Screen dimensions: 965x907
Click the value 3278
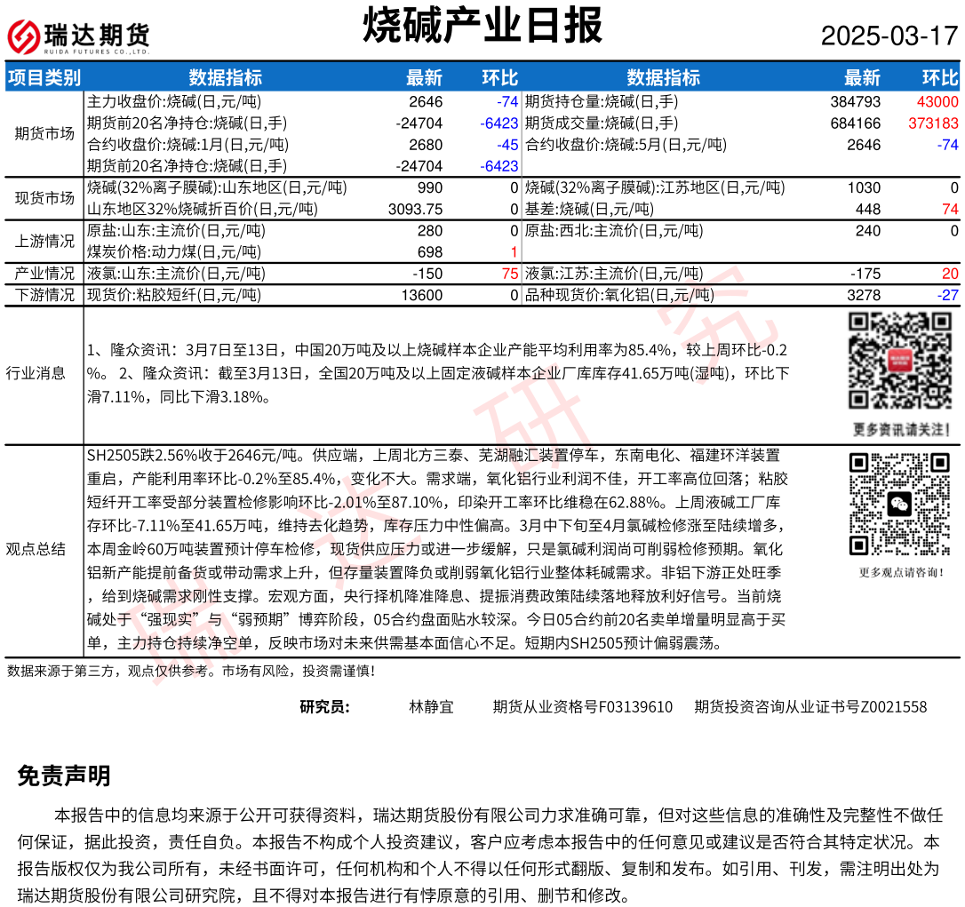click(x=864, y=295)
